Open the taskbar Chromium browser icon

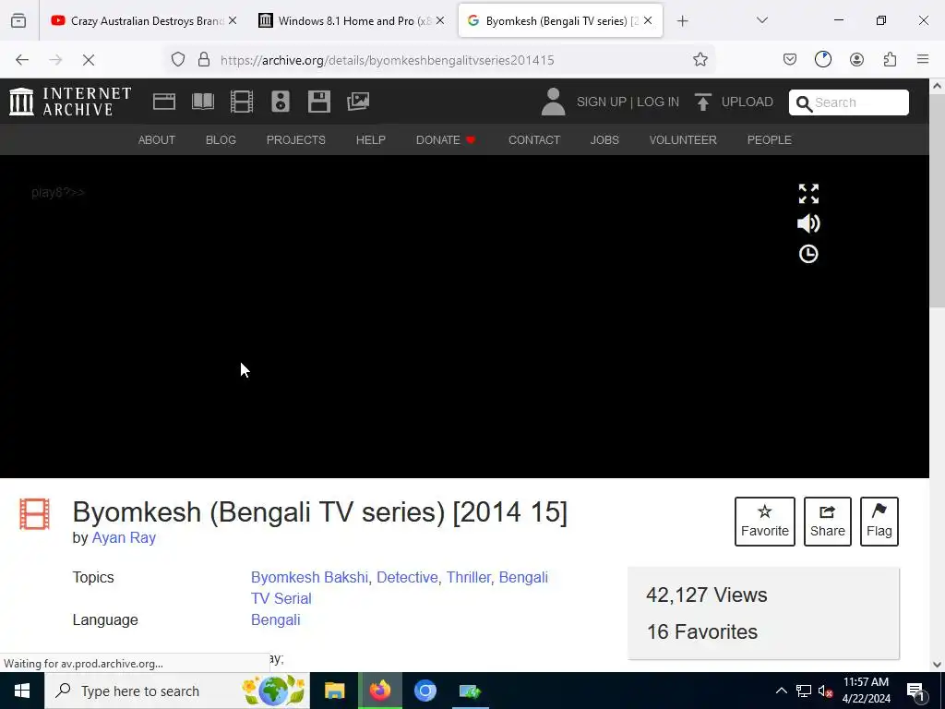coord(425,691)
